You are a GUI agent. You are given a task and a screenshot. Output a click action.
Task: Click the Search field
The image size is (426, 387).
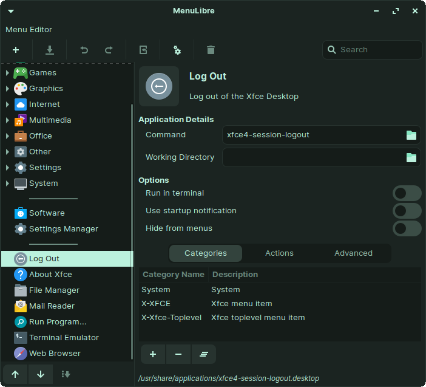(372, 50)
